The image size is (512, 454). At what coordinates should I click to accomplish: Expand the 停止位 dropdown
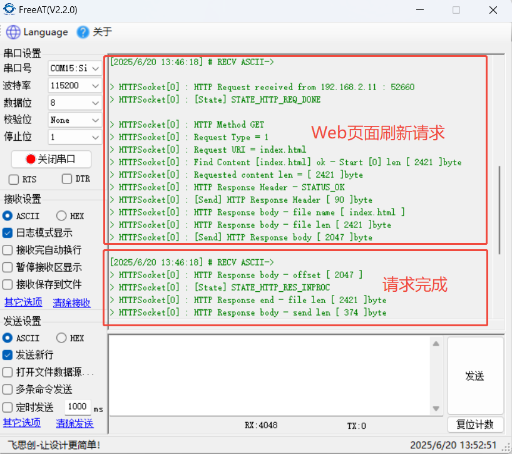pos(75,137)
